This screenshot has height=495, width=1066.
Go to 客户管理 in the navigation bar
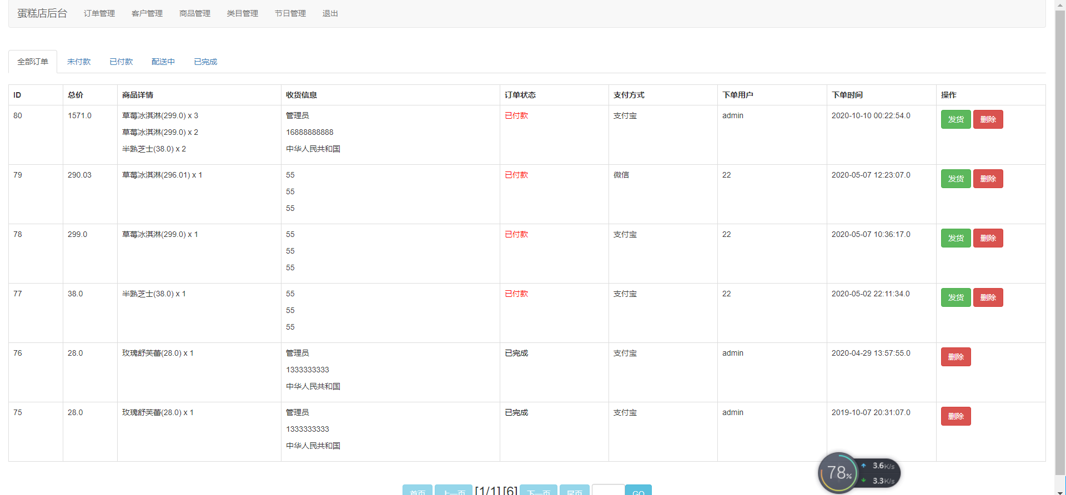(147, 13)
